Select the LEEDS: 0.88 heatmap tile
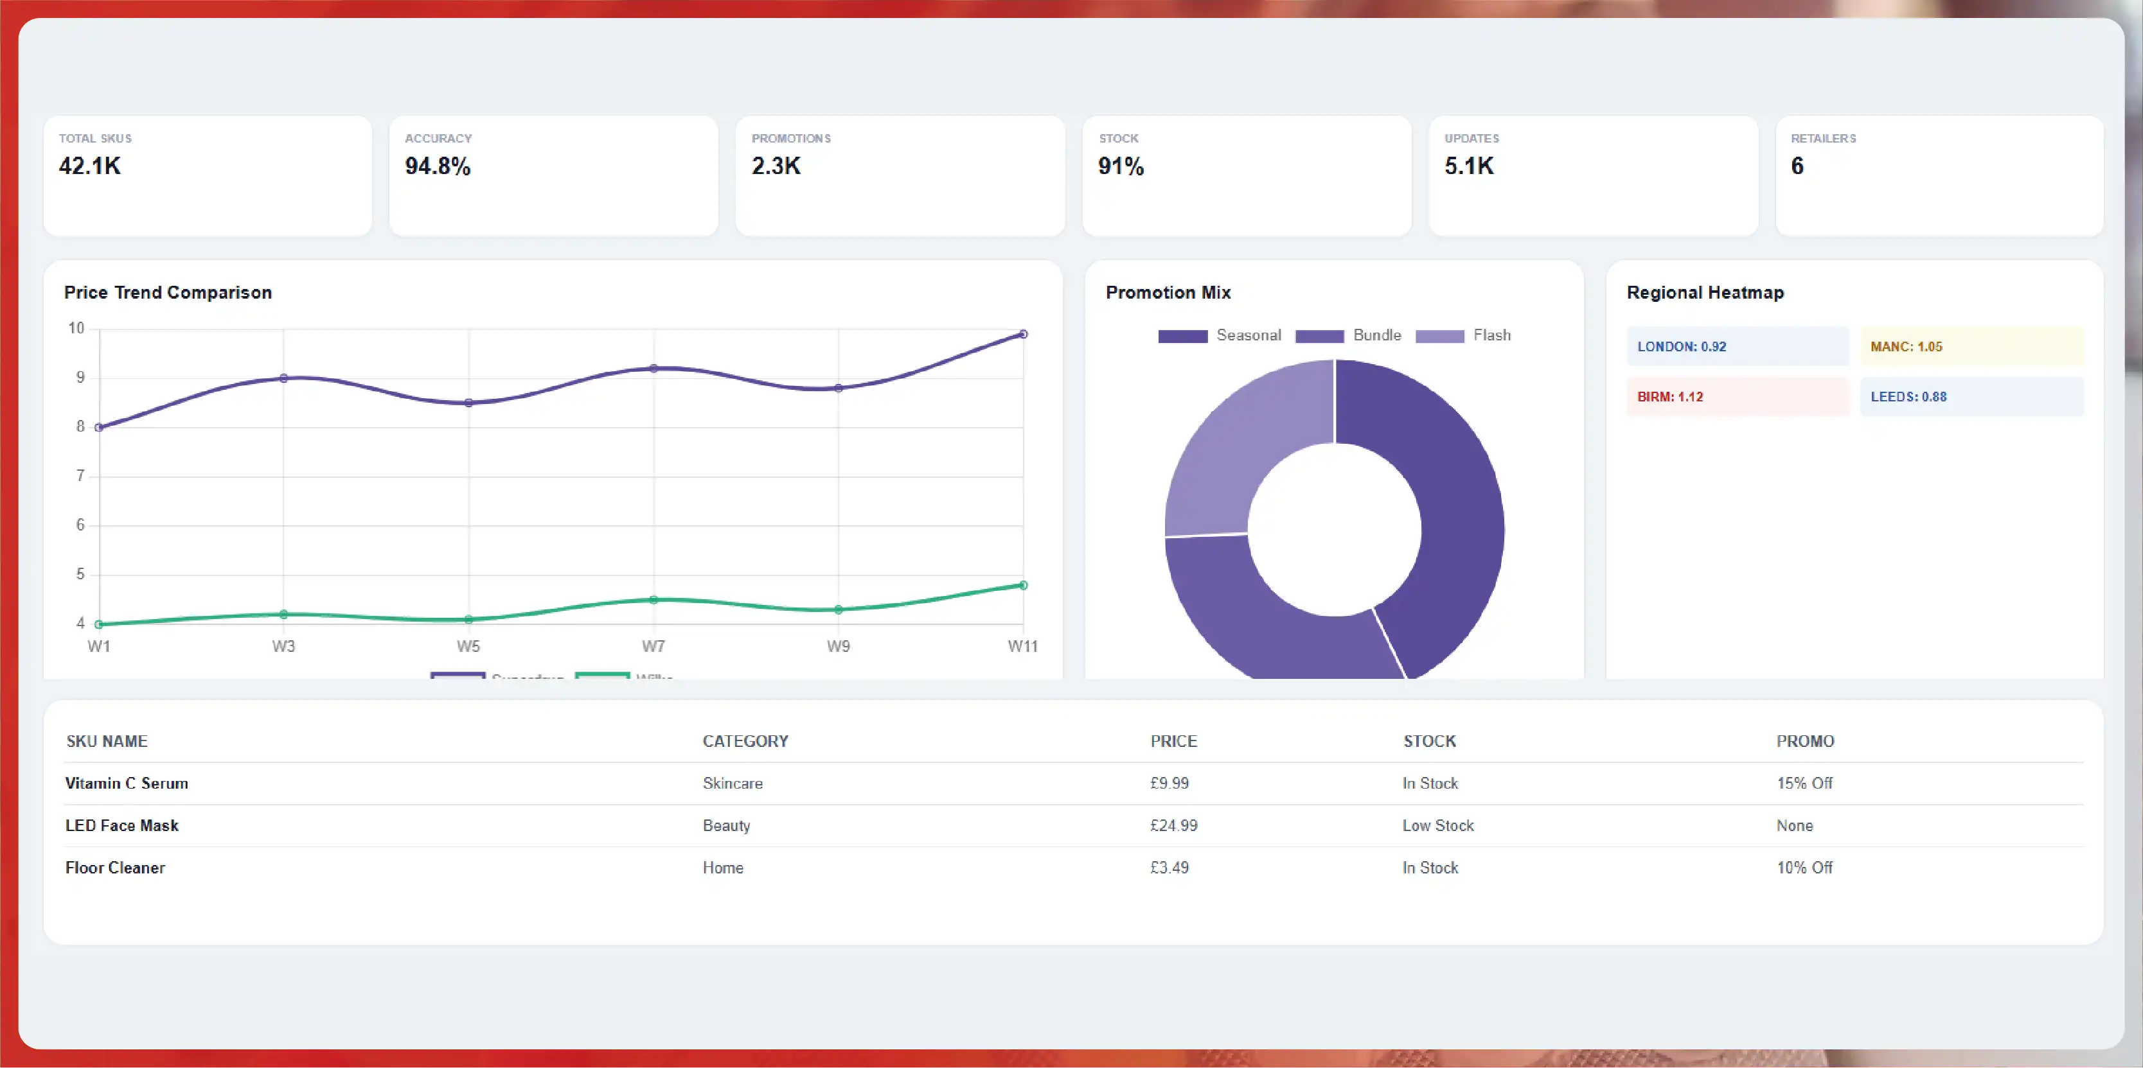This screenshot has height=1068, width=2143. 1971,396
